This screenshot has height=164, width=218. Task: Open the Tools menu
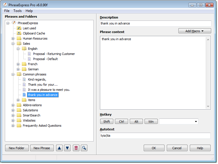coord(18,11)
